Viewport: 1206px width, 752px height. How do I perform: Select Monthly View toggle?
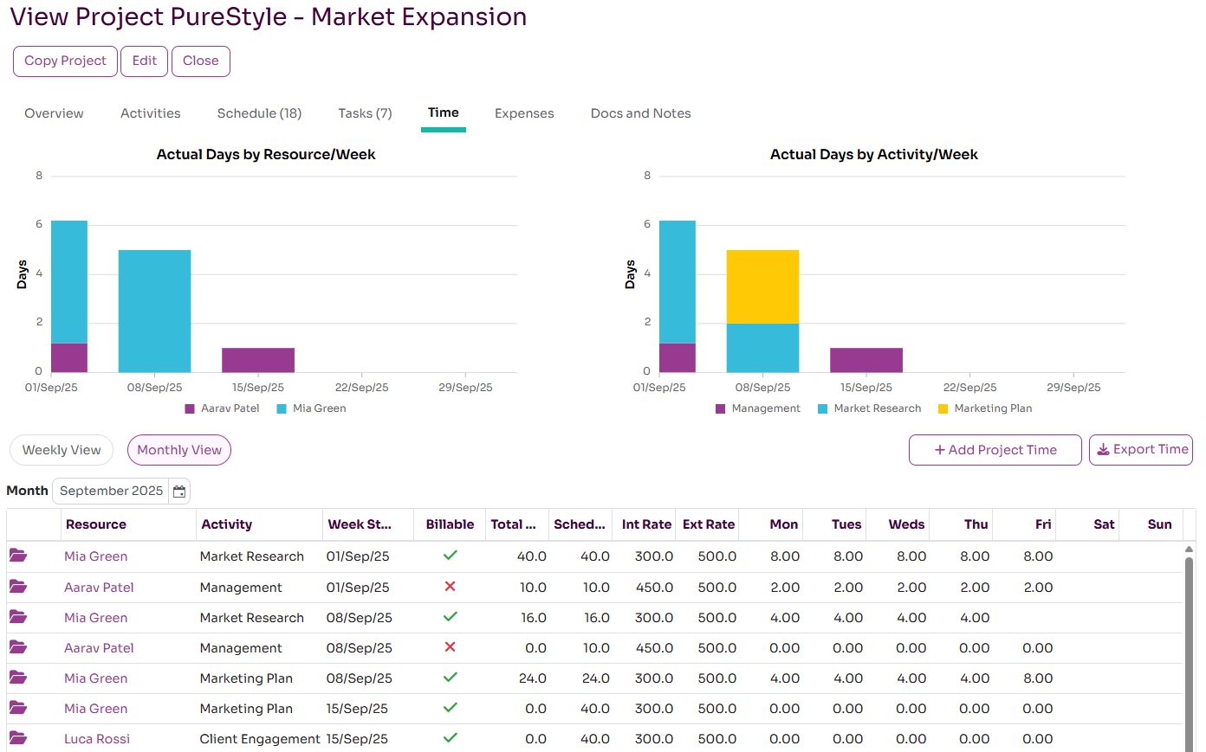[179, 450]
